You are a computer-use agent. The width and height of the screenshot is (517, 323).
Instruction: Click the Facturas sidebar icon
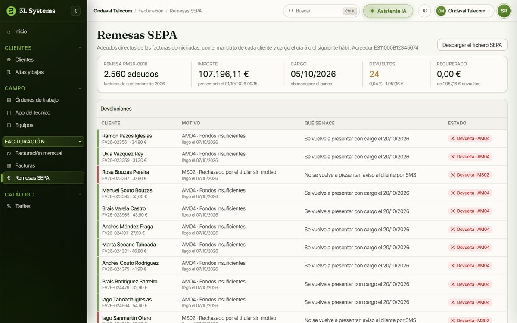[9, 165]
